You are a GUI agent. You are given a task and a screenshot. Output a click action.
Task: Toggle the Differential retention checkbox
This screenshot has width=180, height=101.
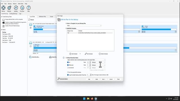pos(68,65)
